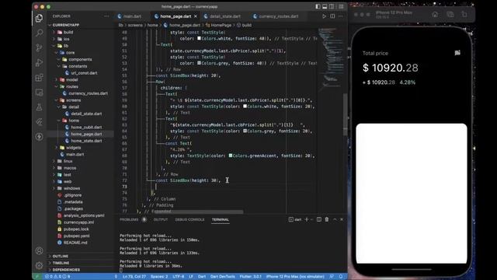This screenshot has height=280, width=497.
Task: Split the terminal panel
Action: 319,219
